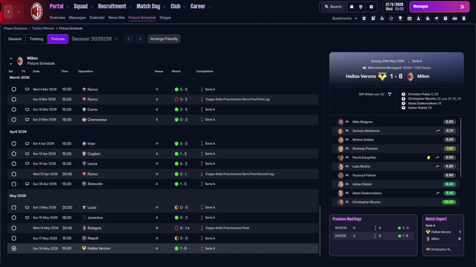Image resolution: width=476 pixels, height=267 pixels.
Task: Click the megaphone icon in the bookmarks bar
Action: (x=437, y=18)
